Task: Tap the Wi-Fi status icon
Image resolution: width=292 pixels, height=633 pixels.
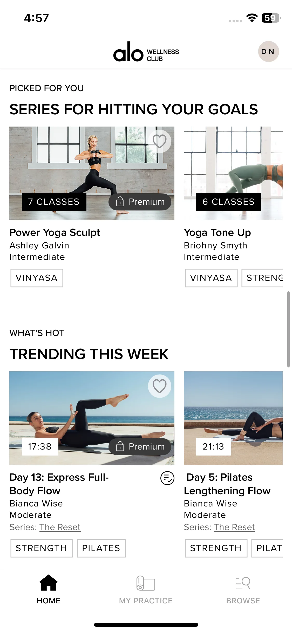Action: 252,18
